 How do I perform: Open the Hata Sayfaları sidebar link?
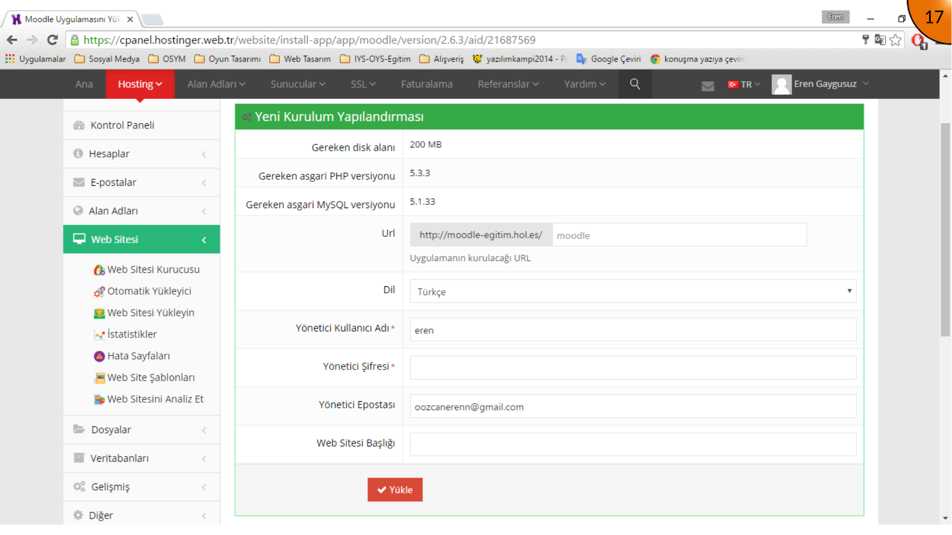click(x=138, y=356)
